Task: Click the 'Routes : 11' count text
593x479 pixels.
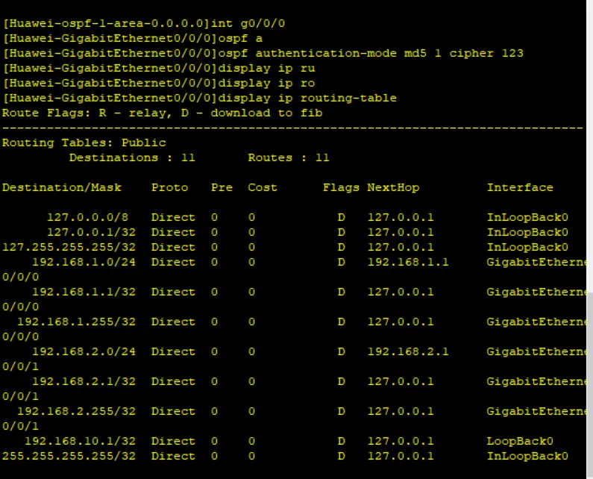Action: 289,157
